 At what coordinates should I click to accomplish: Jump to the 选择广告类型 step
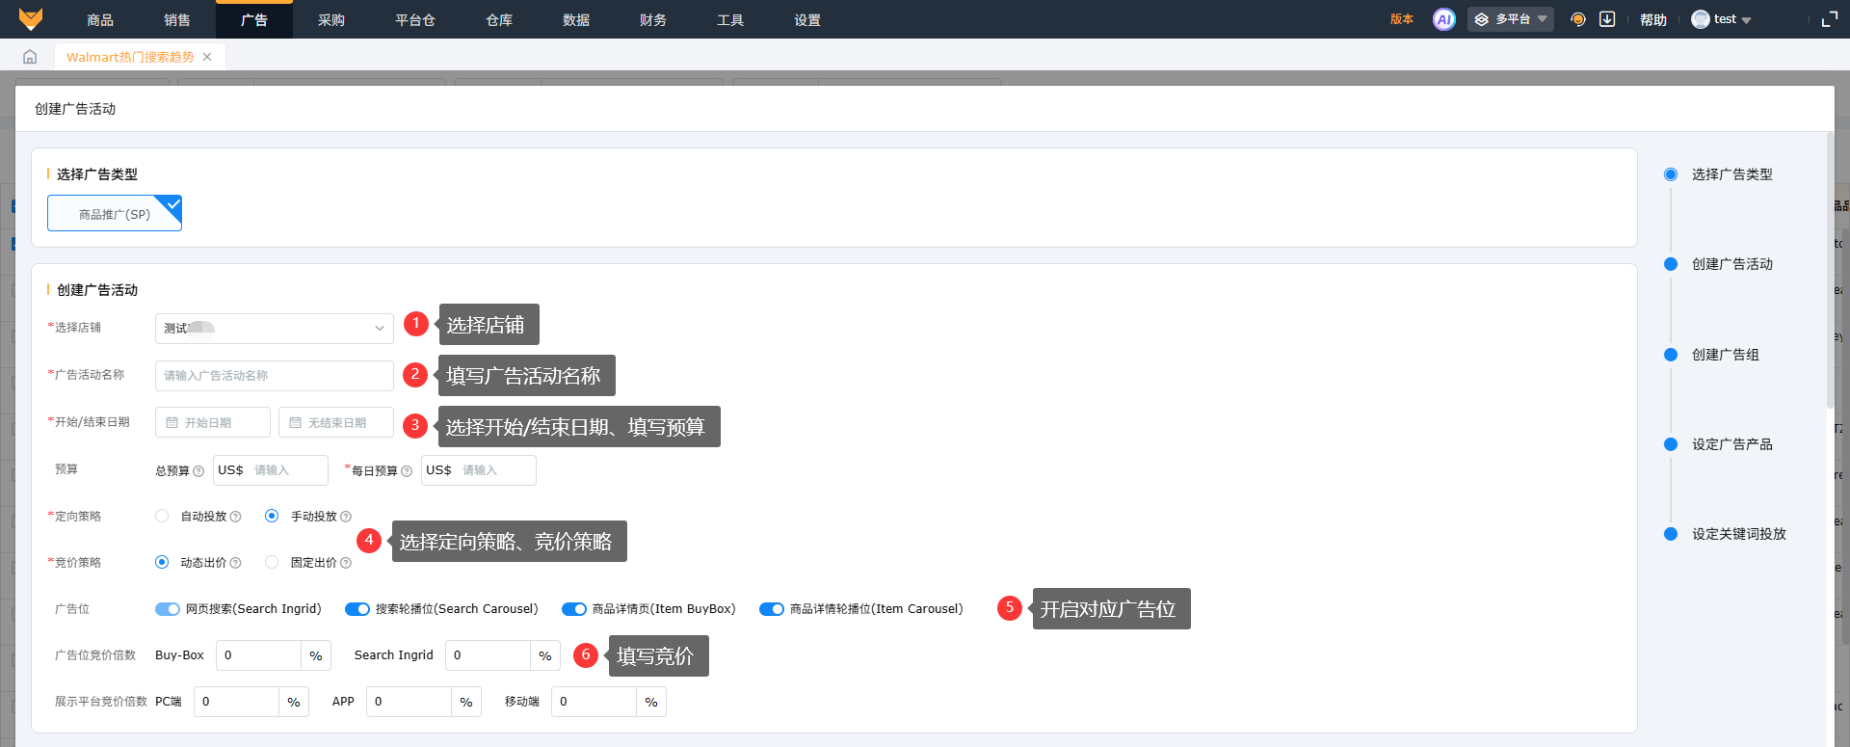coord(1731,174)
